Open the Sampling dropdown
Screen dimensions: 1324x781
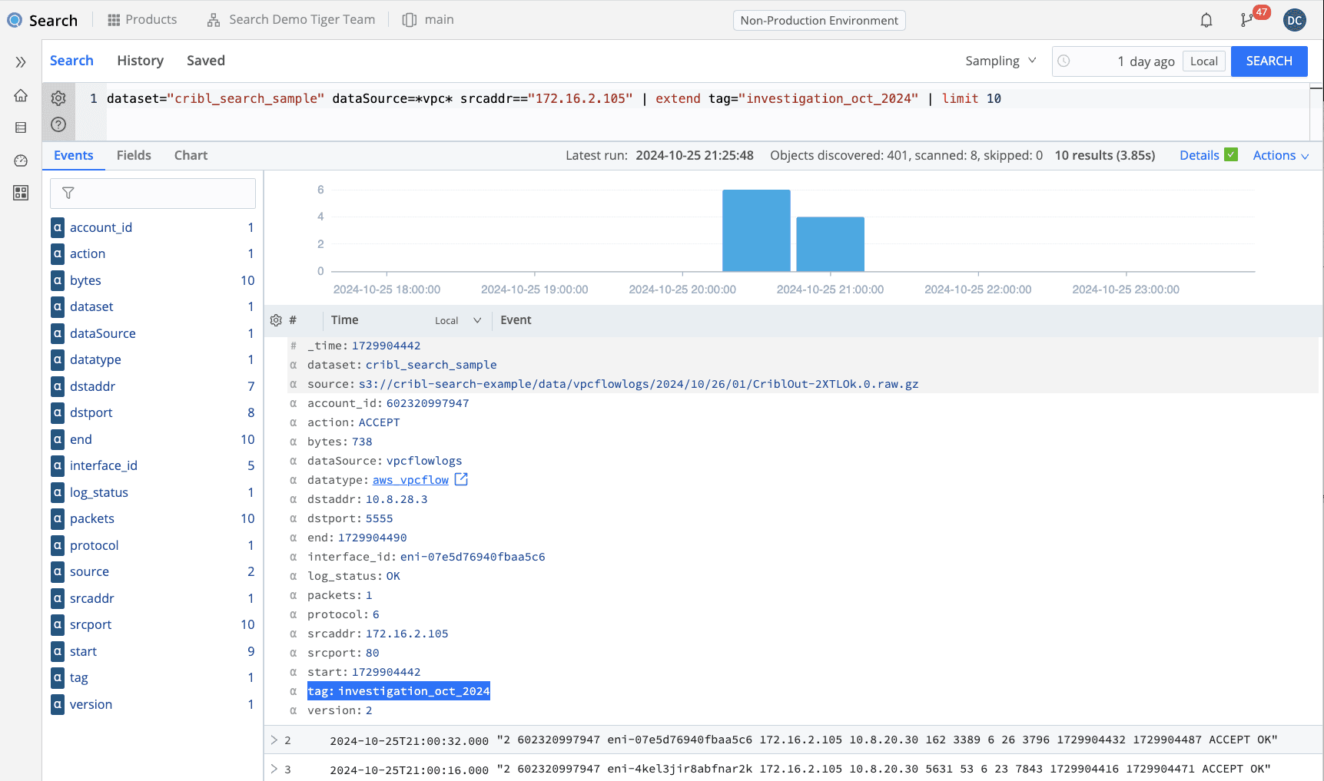coord(1000,61)
